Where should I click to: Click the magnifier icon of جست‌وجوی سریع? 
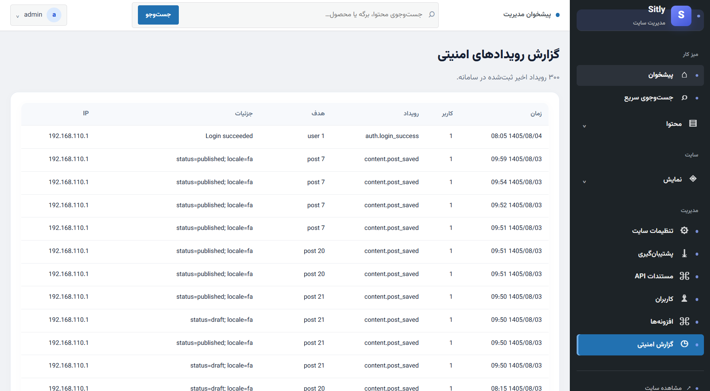684,98
